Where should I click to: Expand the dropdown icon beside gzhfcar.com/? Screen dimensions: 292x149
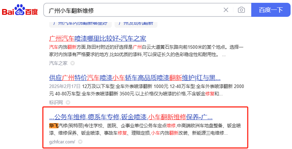click(x=80, y=142)
